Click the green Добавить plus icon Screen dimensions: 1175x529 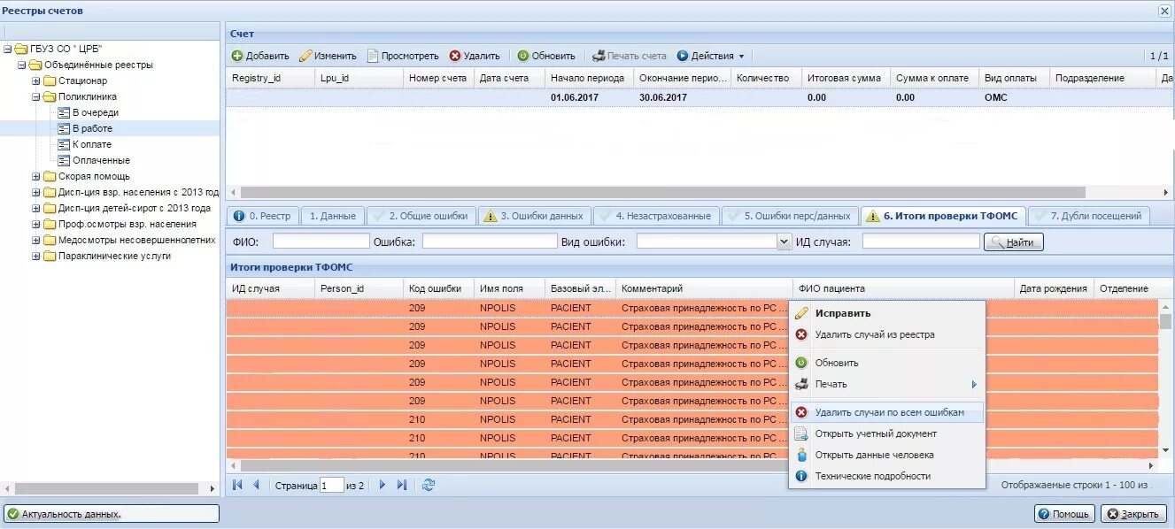237,56
